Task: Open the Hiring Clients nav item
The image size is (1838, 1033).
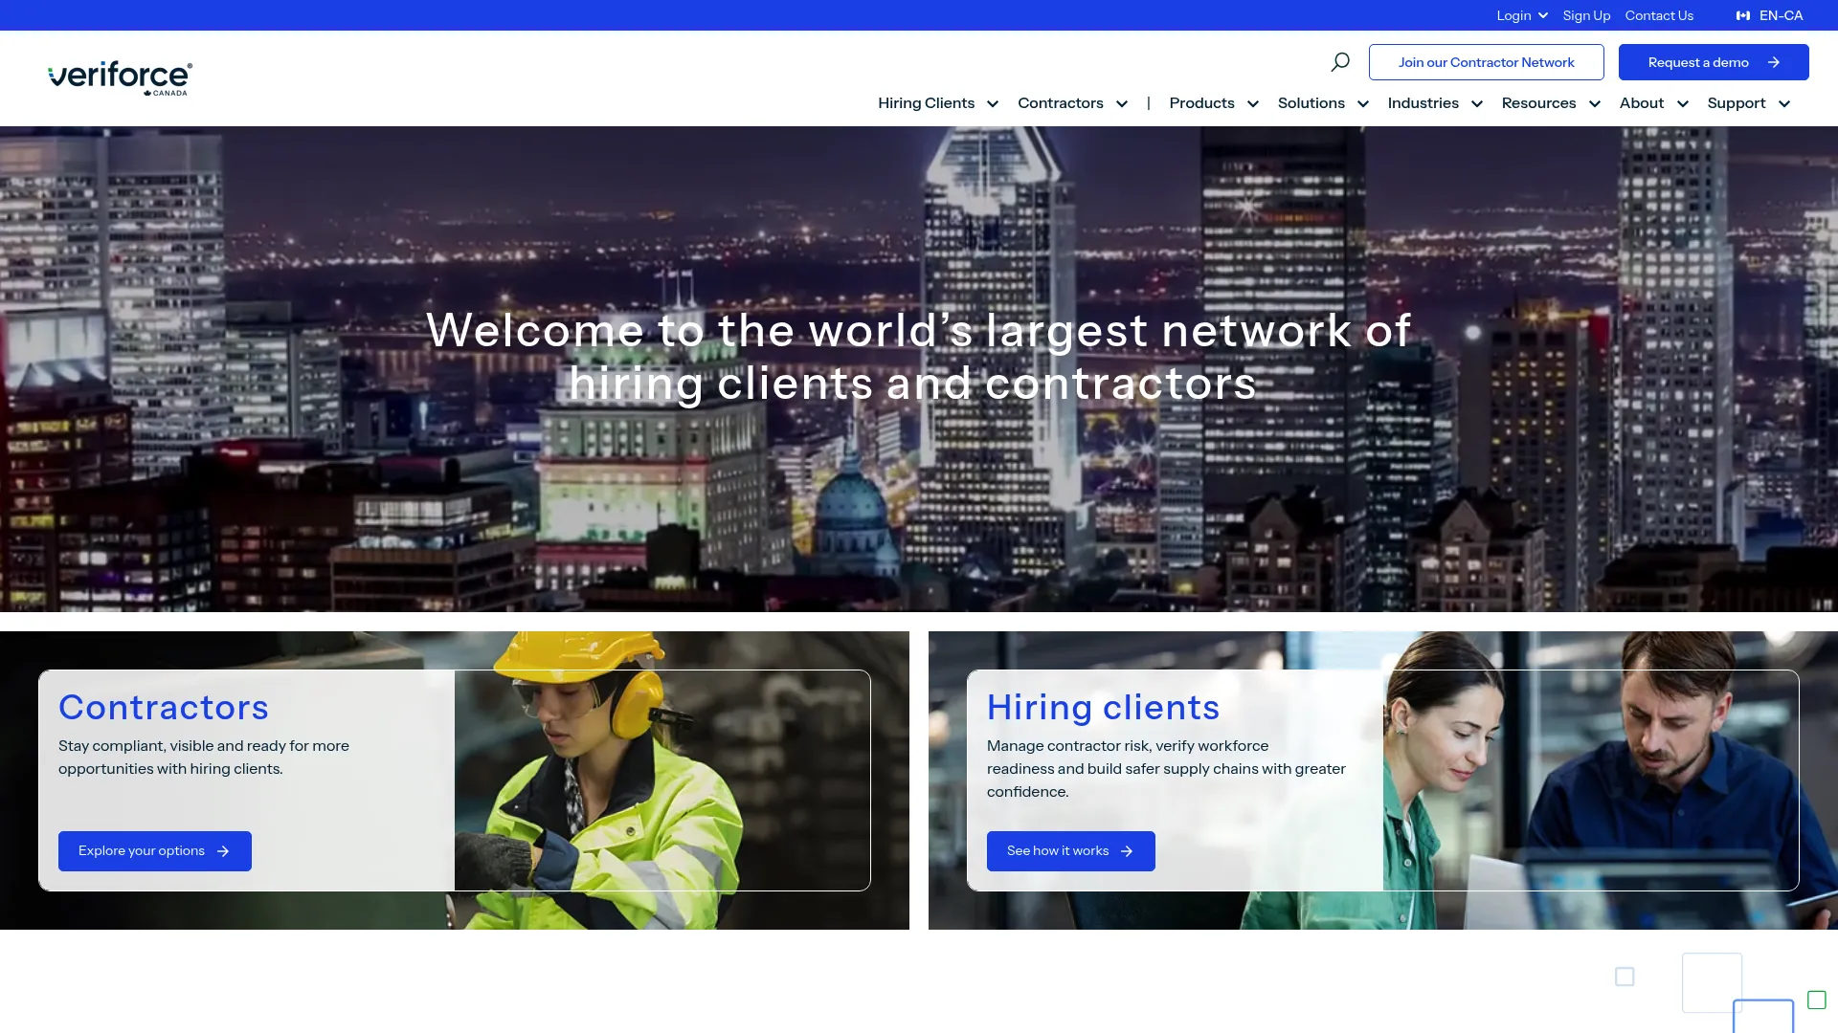Action: pyautogui.click(x=926, y=103)
